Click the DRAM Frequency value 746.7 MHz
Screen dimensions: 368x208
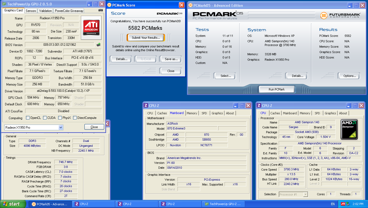66,162
